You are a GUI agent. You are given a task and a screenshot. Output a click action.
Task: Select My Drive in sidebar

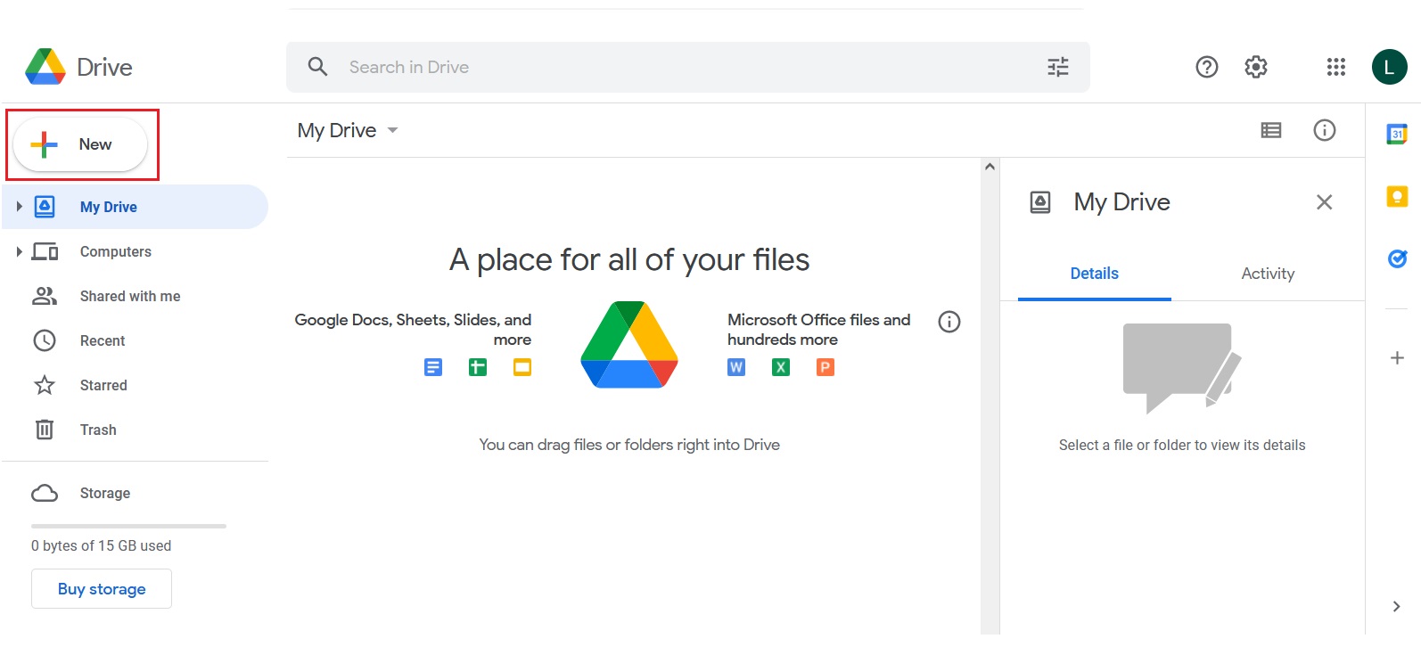pos(135,207)
